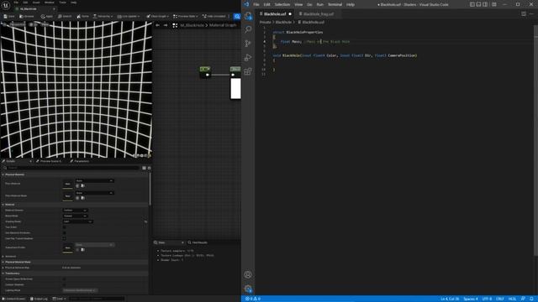Click the Output Log button in the bottom bar
The image size is (538, 302).
[39, 299]
